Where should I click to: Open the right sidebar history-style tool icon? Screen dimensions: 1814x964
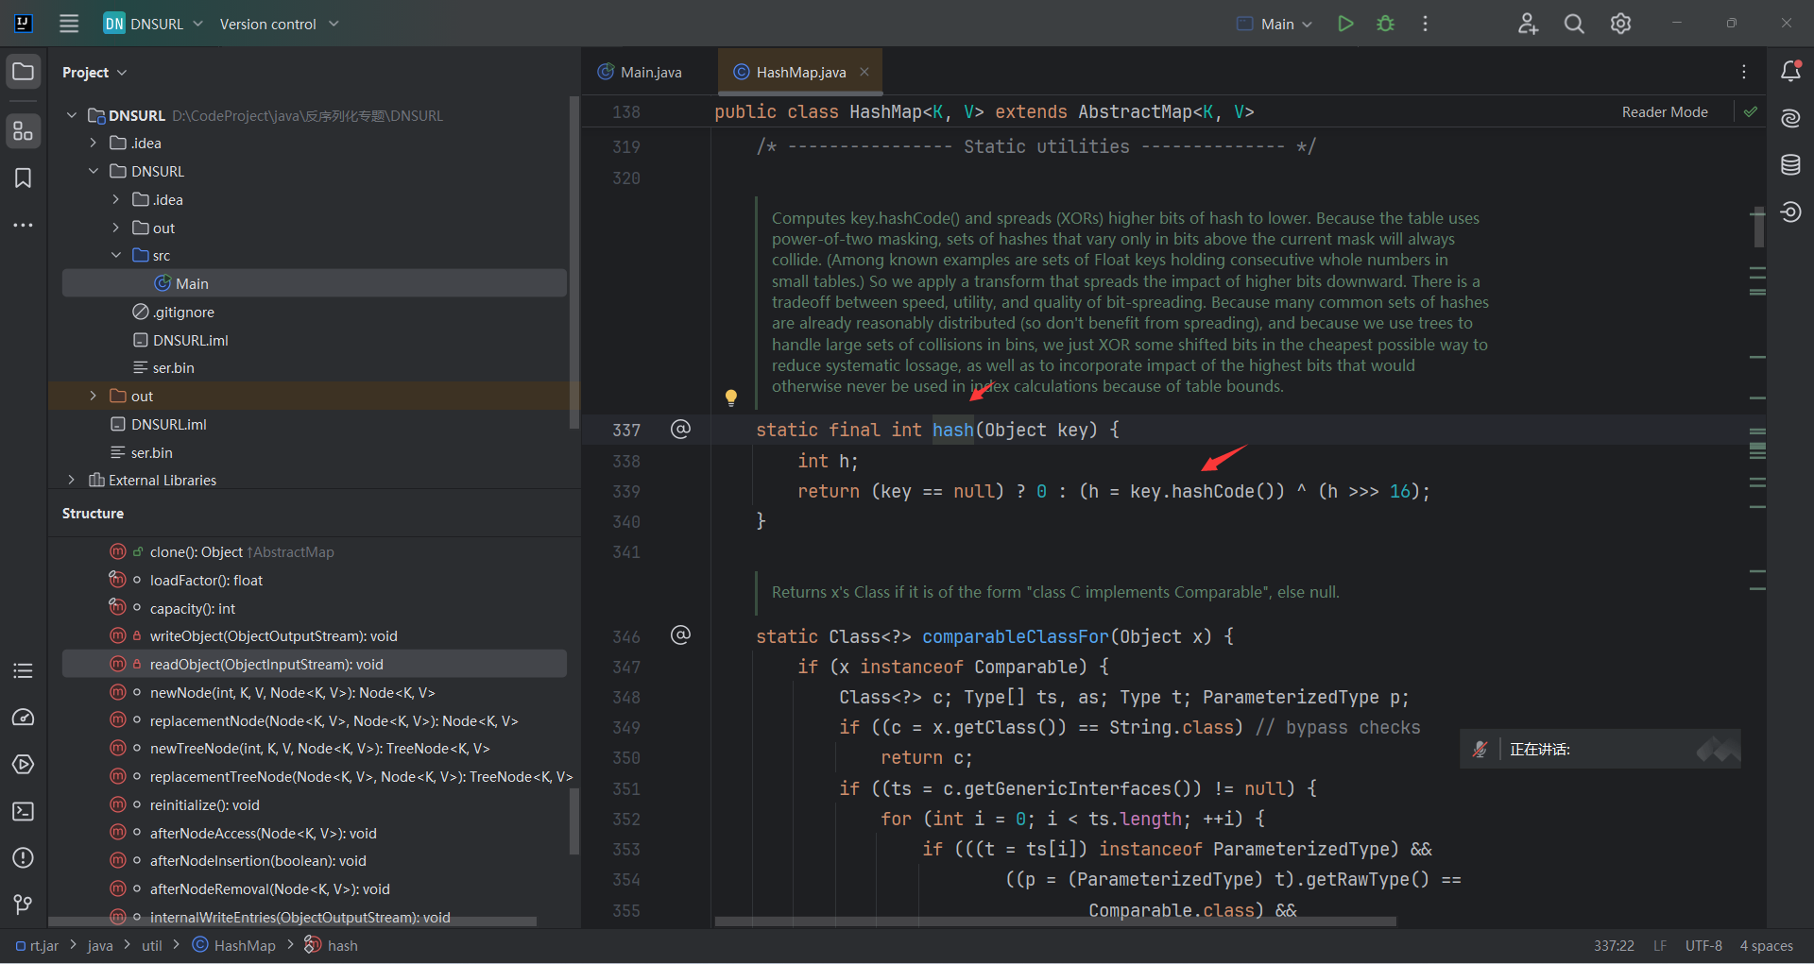(x=1790, y=211)
